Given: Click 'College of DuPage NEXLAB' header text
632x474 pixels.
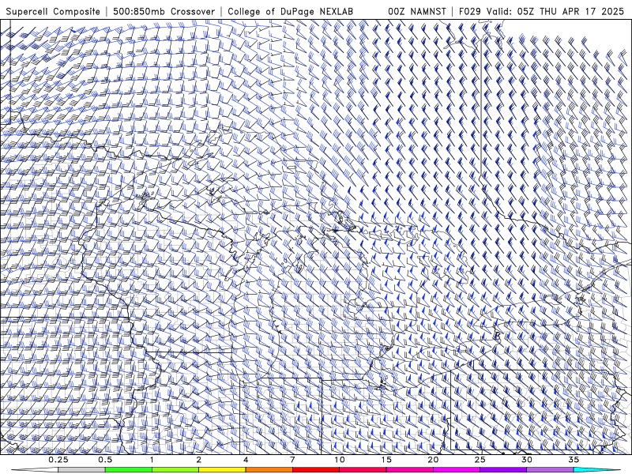Looking at the screenshot, I should 290,12.
